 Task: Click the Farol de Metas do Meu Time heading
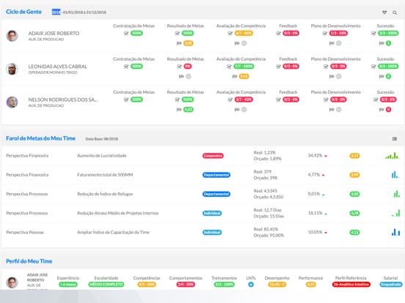40,138
